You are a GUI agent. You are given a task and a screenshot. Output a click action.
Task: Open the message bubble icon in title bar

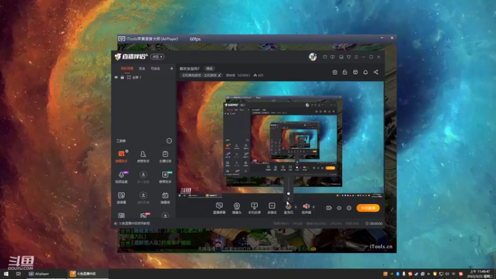tap(332, 57)
